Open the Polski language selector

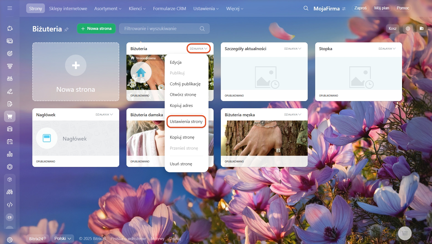point(63,238)
